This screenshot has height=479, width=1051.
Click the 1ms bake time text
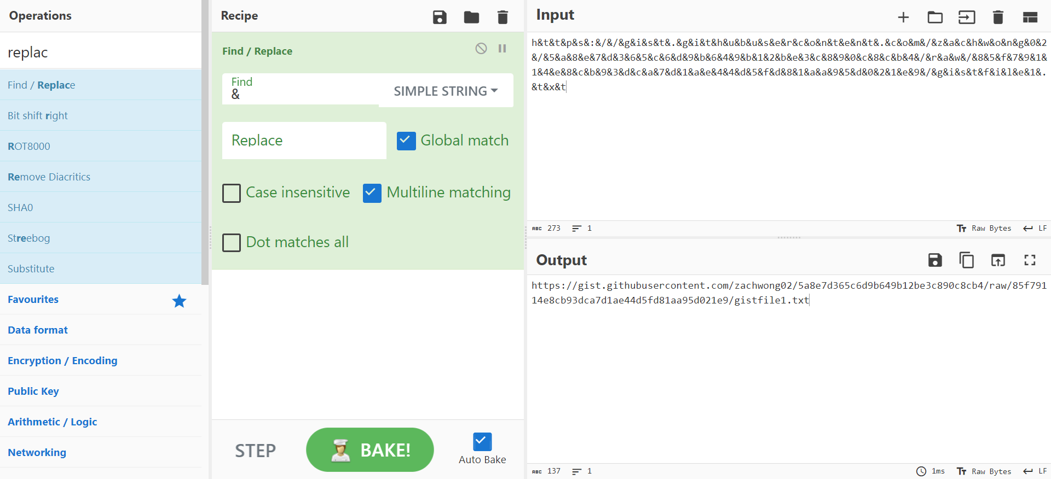[938, 471]
